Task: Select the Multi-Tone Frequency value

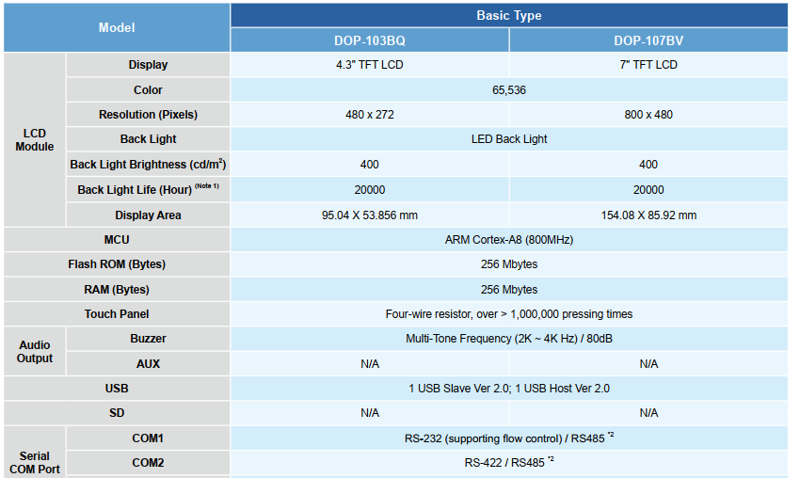Action: [x=508, y=338]
